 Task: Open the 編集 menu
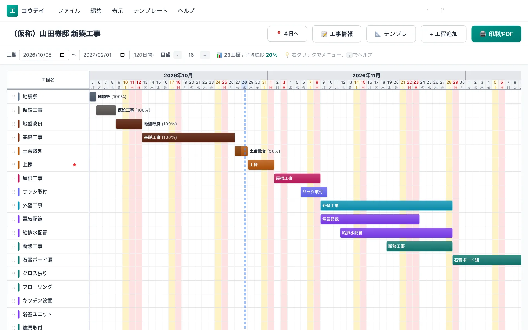coord(96,11)
